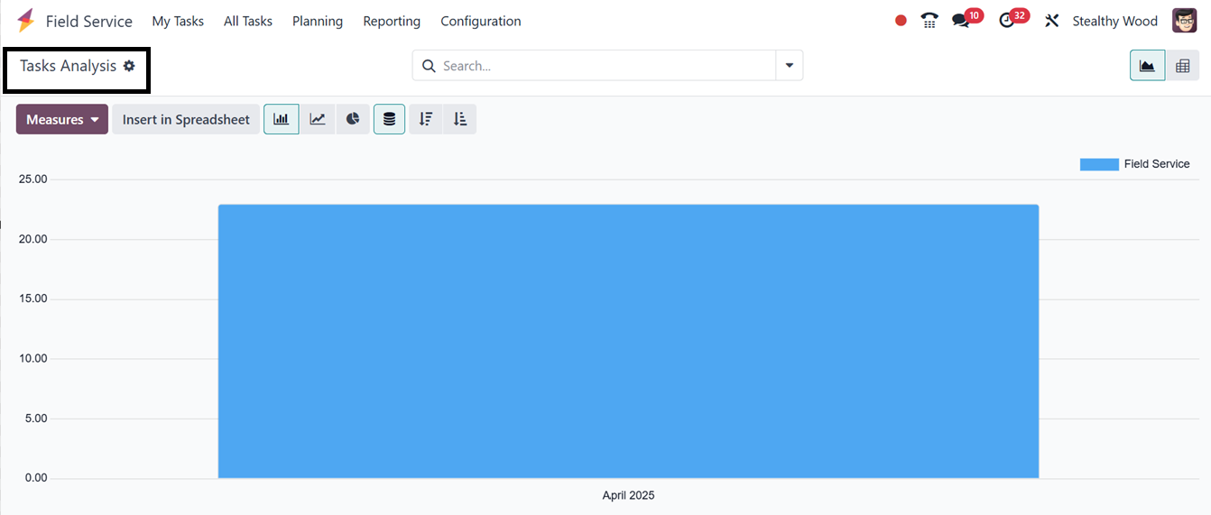Open the Planning menu
Screen dimensions: 1211x515
pos(318,21)
